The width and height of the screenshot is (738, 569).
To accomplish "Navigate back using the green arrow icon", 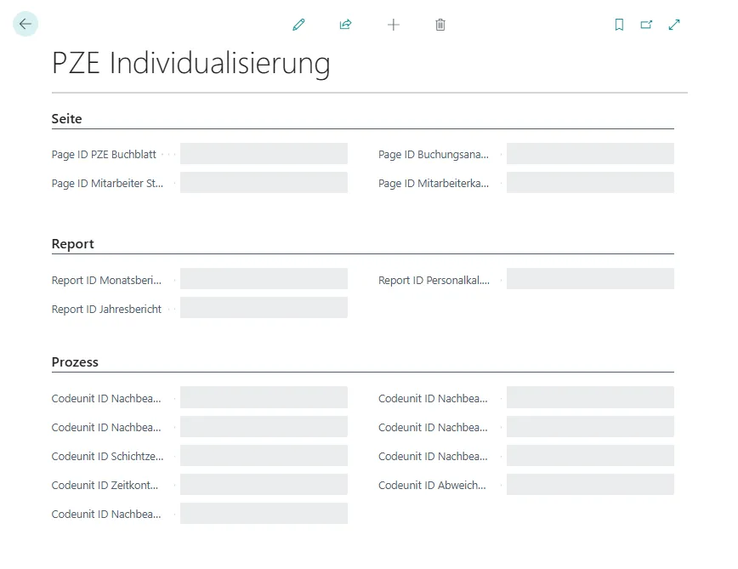I will [25, 24].
